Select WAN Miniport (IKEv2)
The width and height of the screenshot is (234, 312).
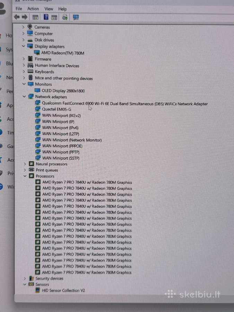[x=61, y=115]
